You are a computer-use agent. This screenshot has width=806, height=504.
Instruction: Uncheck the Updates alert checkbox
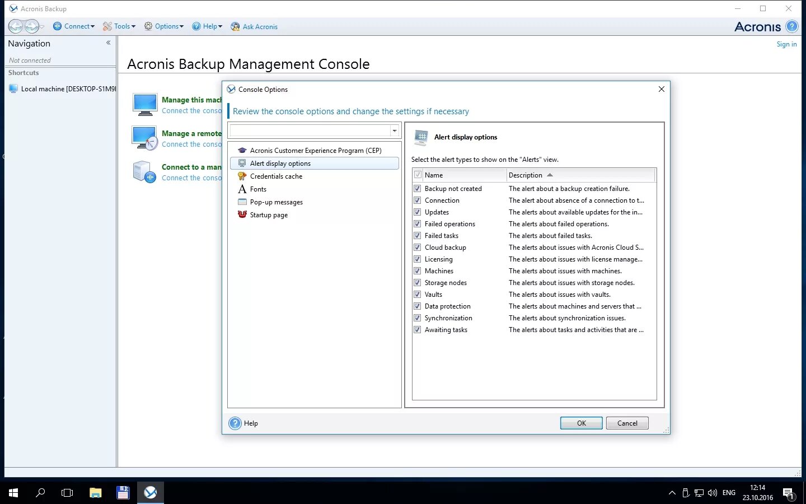418,212
